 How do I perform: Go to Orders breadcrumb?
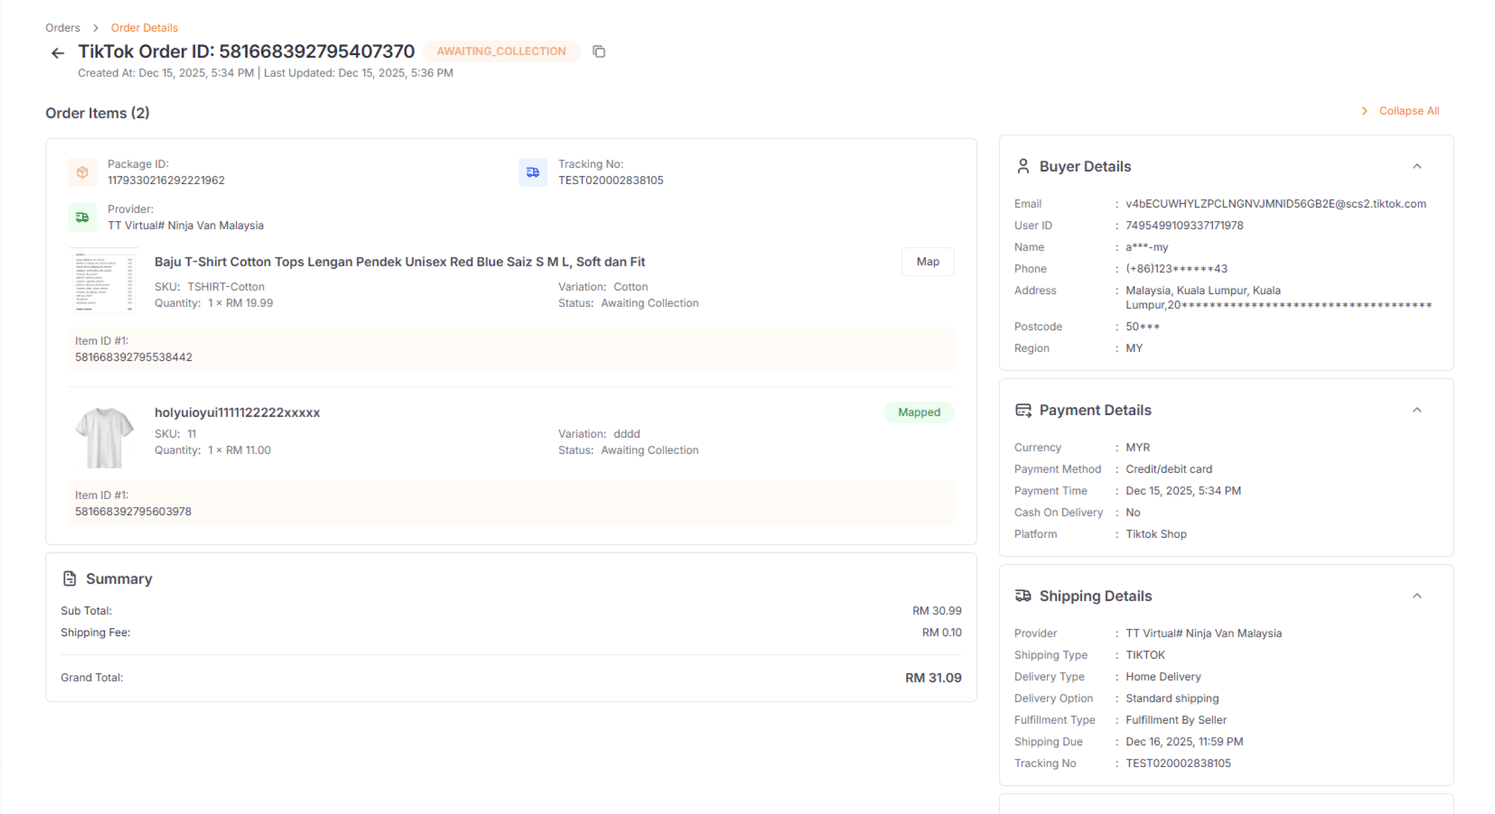click(x=63, y=28)
